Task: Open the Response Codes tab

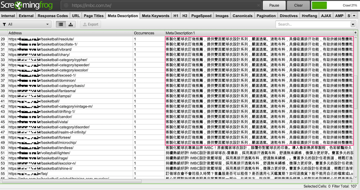Action: [x=53, y=16]
